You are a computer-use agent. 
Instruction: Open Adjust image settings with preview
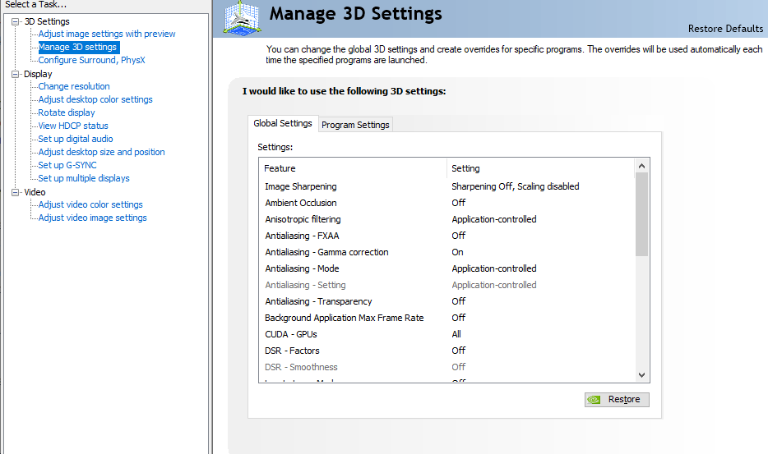click(x=107, y=34)
